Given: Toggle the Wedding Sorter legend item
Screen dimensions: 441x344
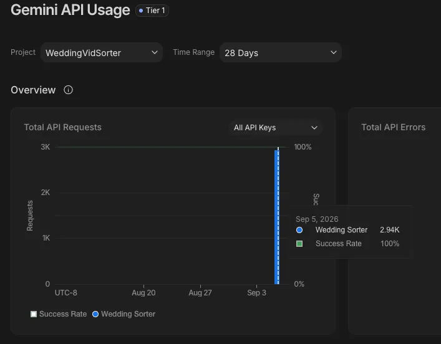Looking at the screenshot, I should (x=124, y=314).
